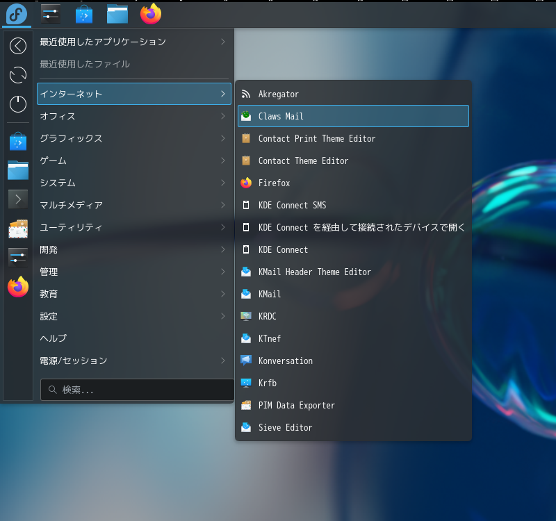This screenshot has height=521, width=556.
Task: Click the Krfb desktop sharing icon
Action: coord(246,383)
